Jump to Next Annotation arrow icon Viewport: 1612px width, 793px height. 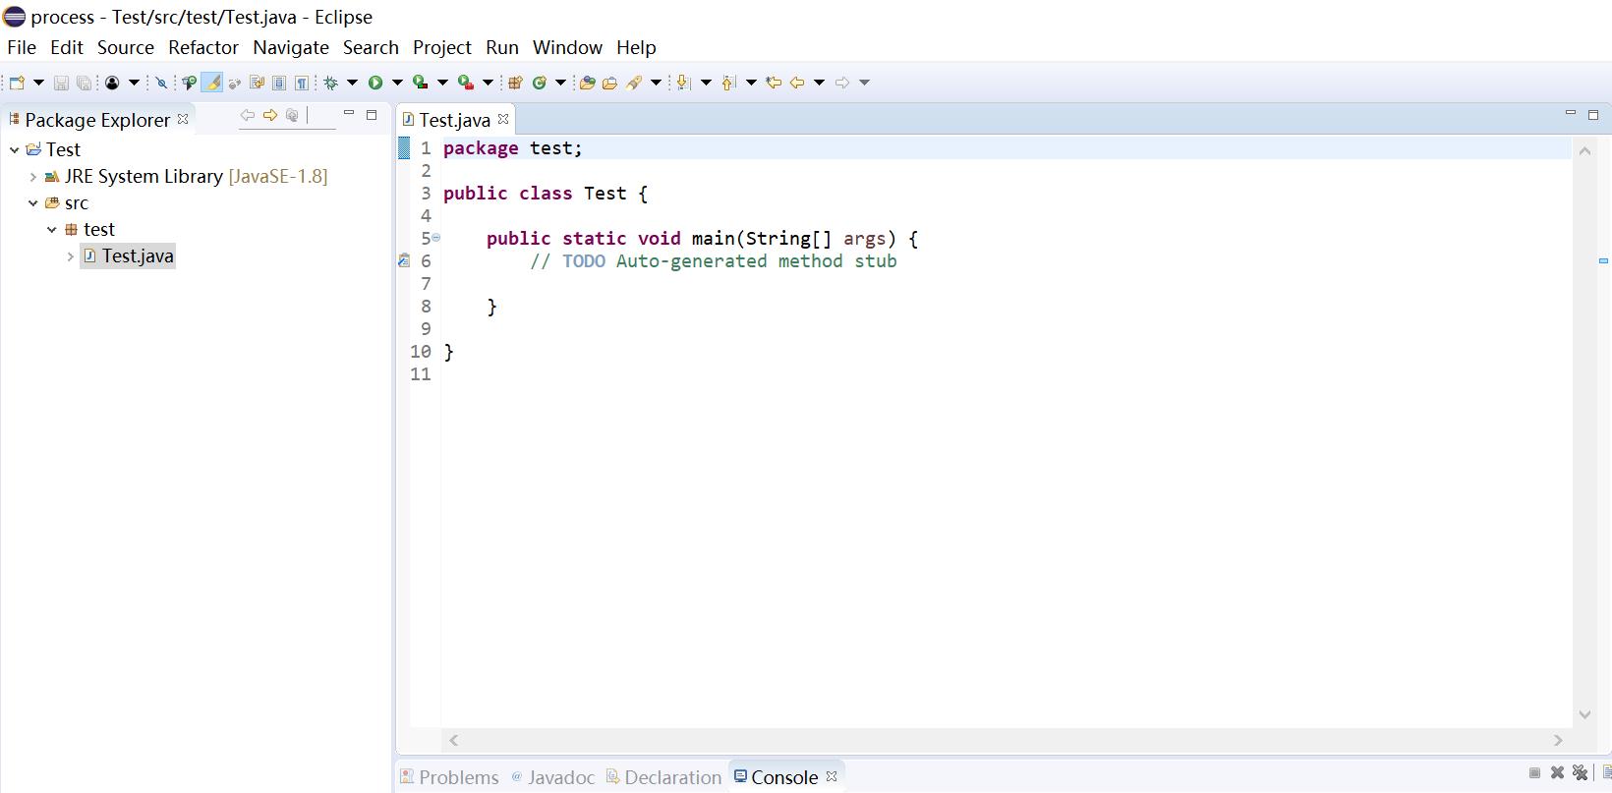tap(683, 83)
